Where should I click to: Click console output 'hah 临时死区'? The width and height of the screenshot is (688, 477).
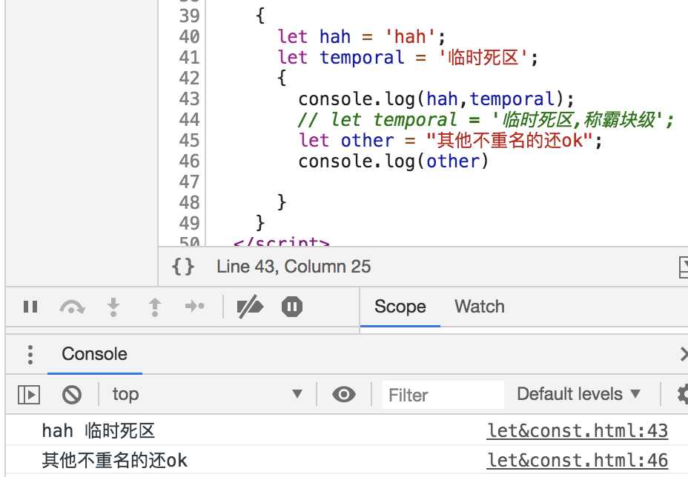(x=99, y=430)
